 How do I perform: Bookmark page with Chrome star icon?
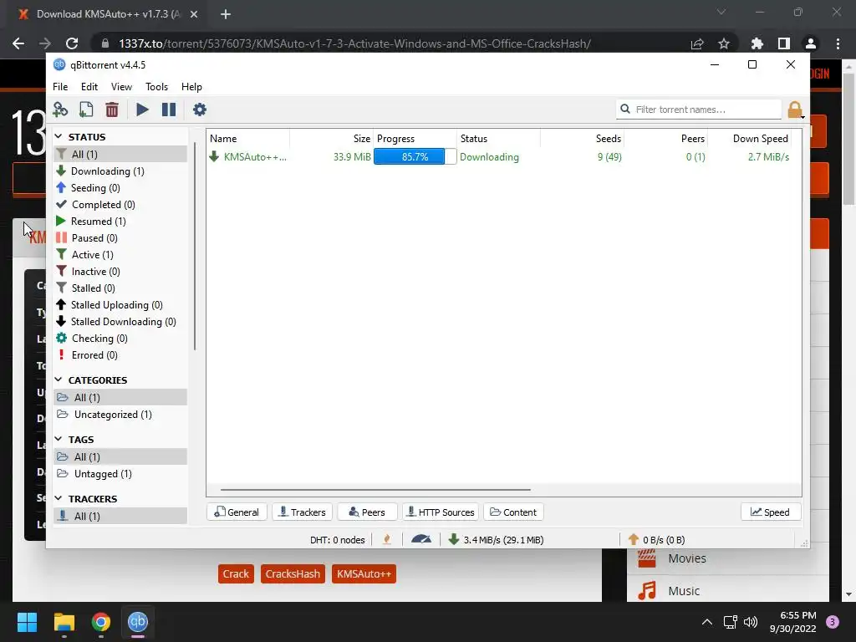click(x=724, y=43)
